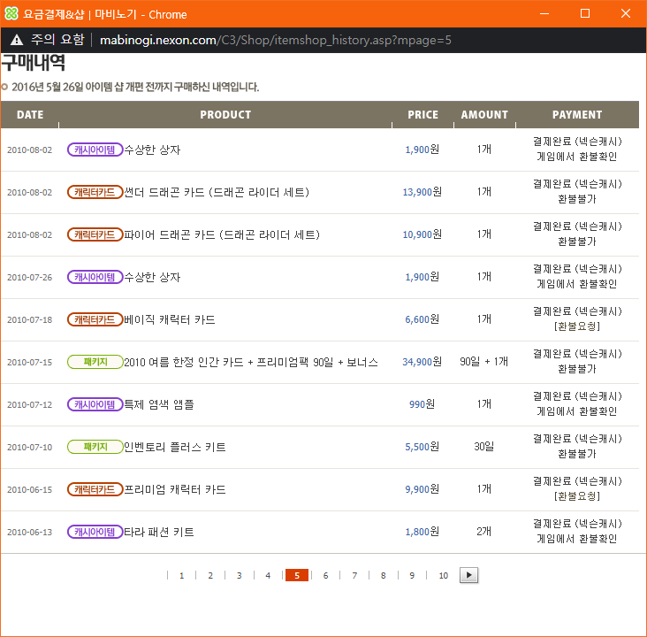Click the 구매내역 page heading
The width and height of the screenshot is (647, 637).
click(x=33, y=63)
